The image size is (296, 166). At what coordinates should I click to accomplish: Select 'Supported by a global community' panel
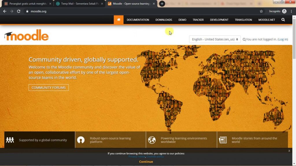(40, 140)
